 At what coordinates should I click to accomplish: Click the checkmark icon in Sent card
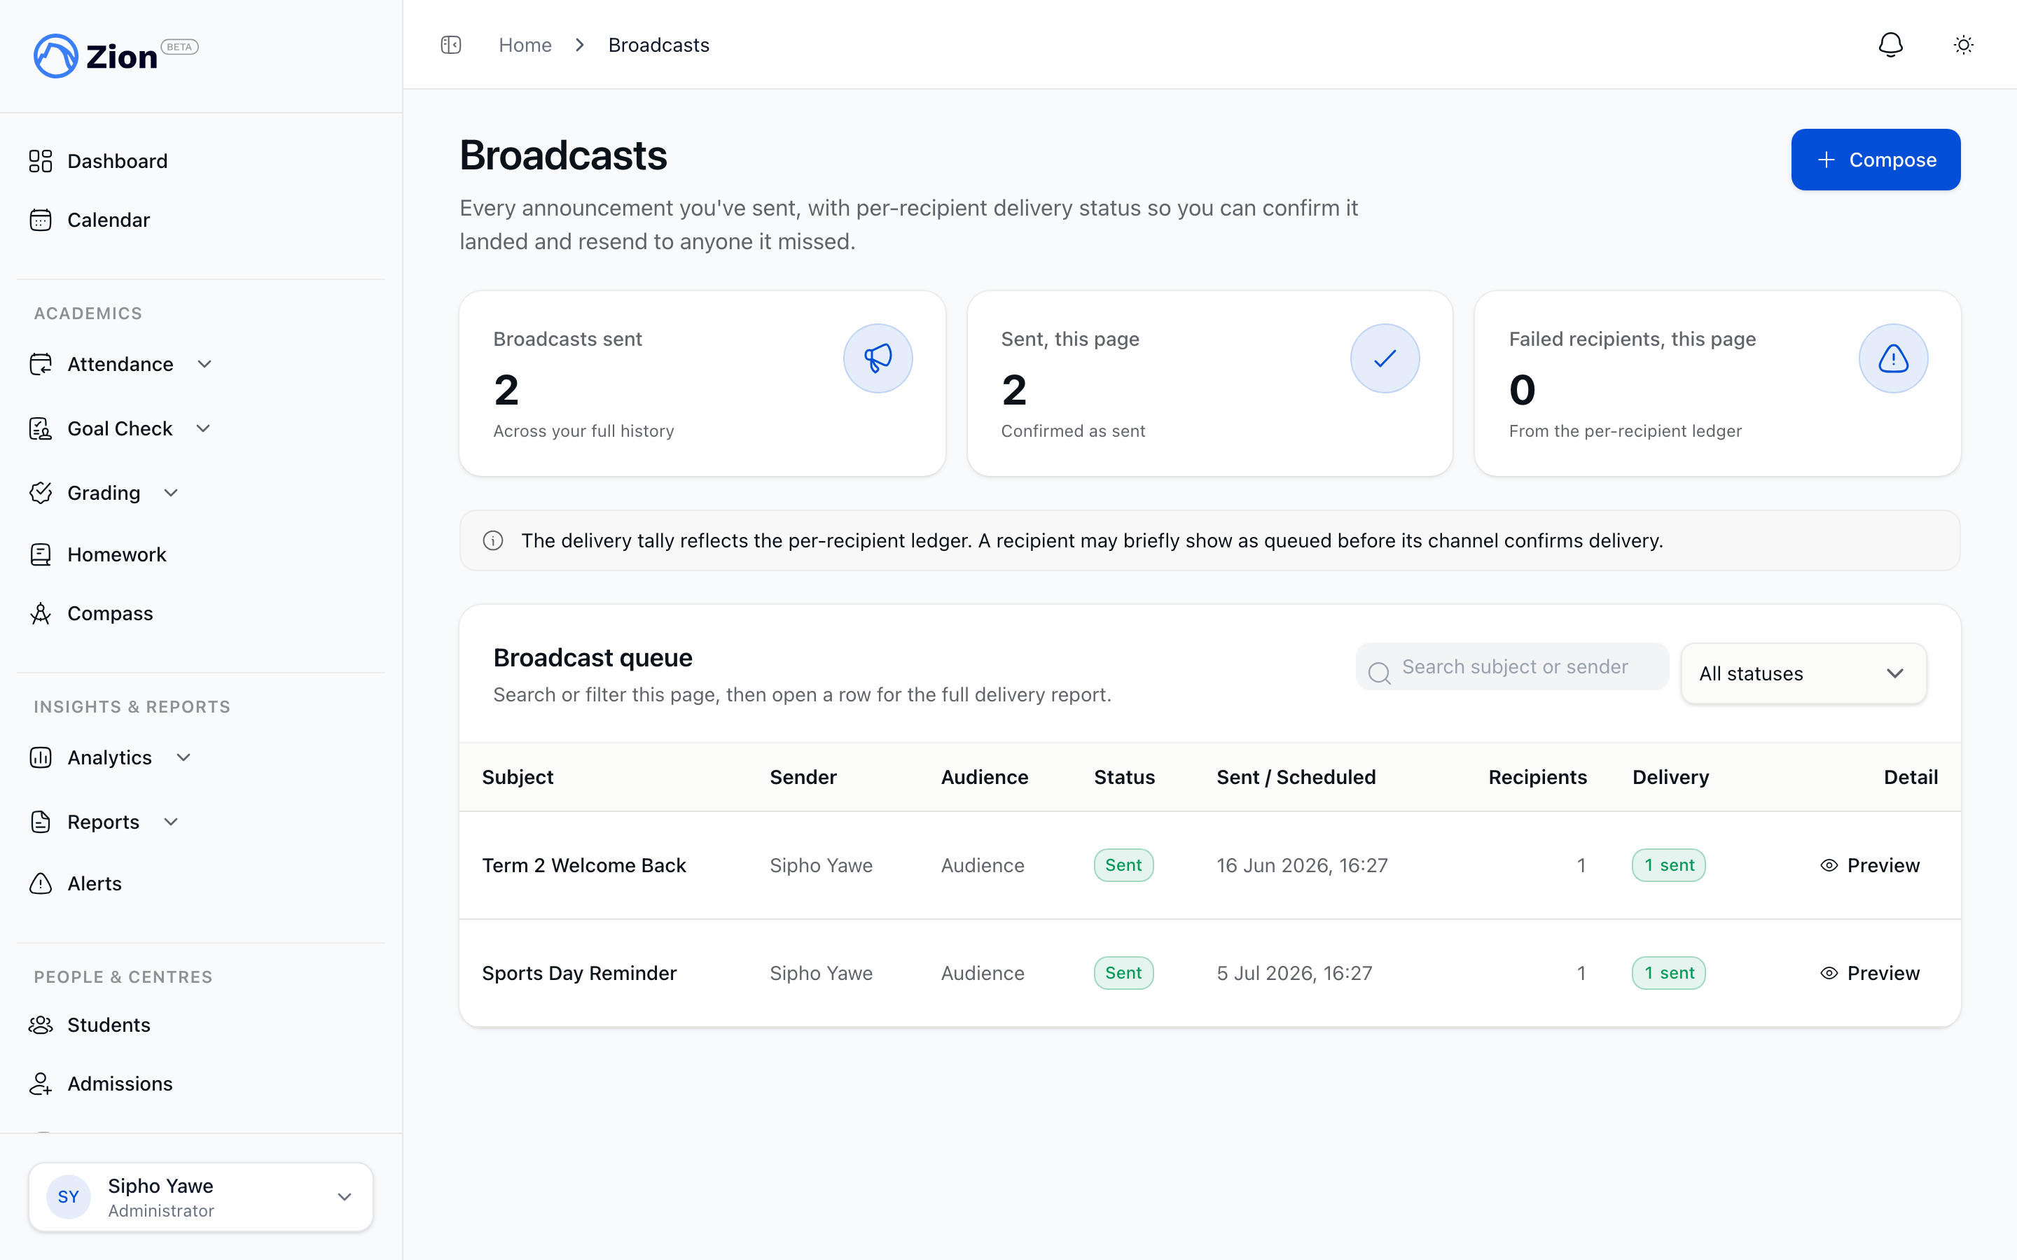[1385, 358]
